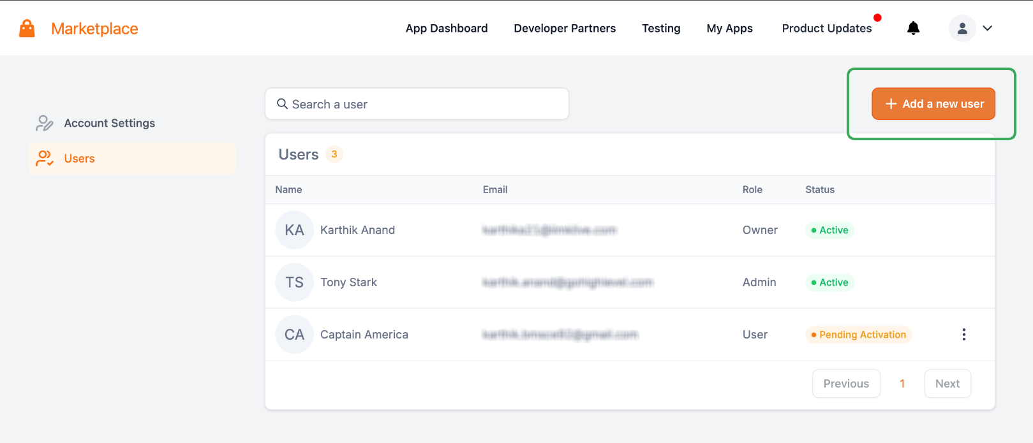Click Tony Stark's blurred email
1033x443 pixels.
568,282
